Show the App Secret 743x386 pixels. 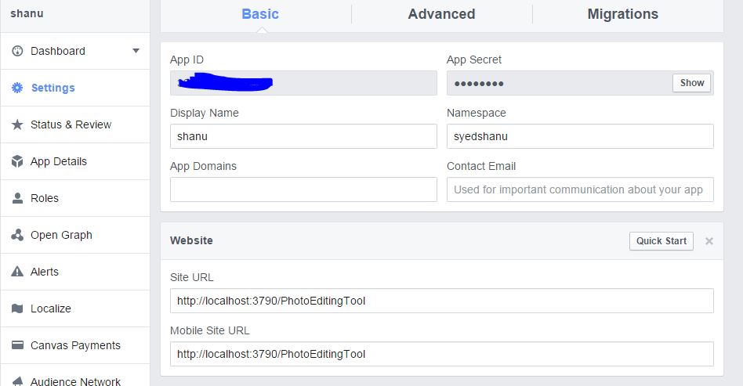point(692,83)
